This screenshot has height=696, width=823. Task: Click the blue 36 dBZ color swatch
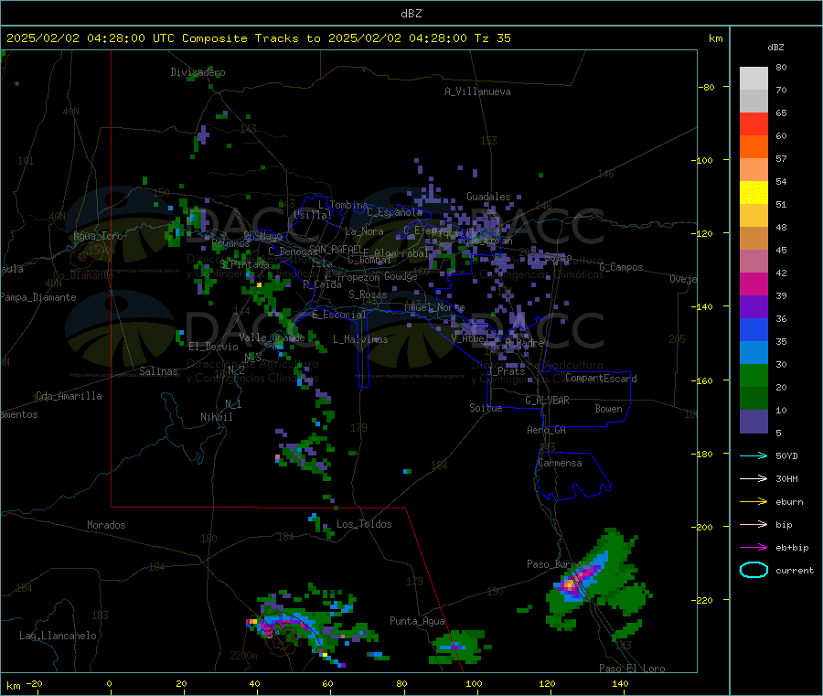coord(754,329)
